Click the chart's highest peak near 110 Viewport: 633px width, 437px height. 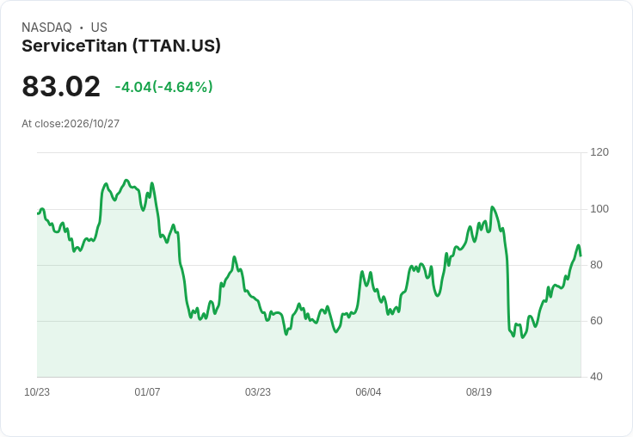tap(126, 181)
